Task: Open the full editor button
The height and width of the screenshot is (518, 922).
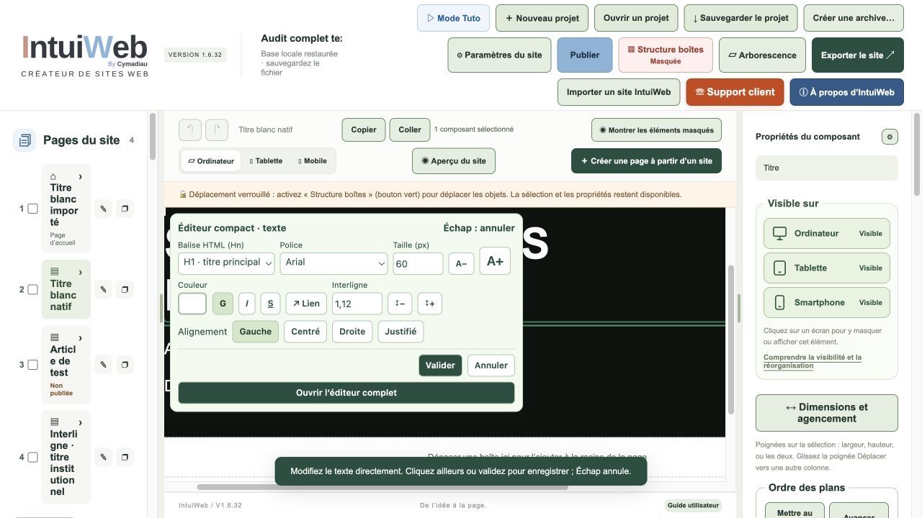Action: point(346,393)
